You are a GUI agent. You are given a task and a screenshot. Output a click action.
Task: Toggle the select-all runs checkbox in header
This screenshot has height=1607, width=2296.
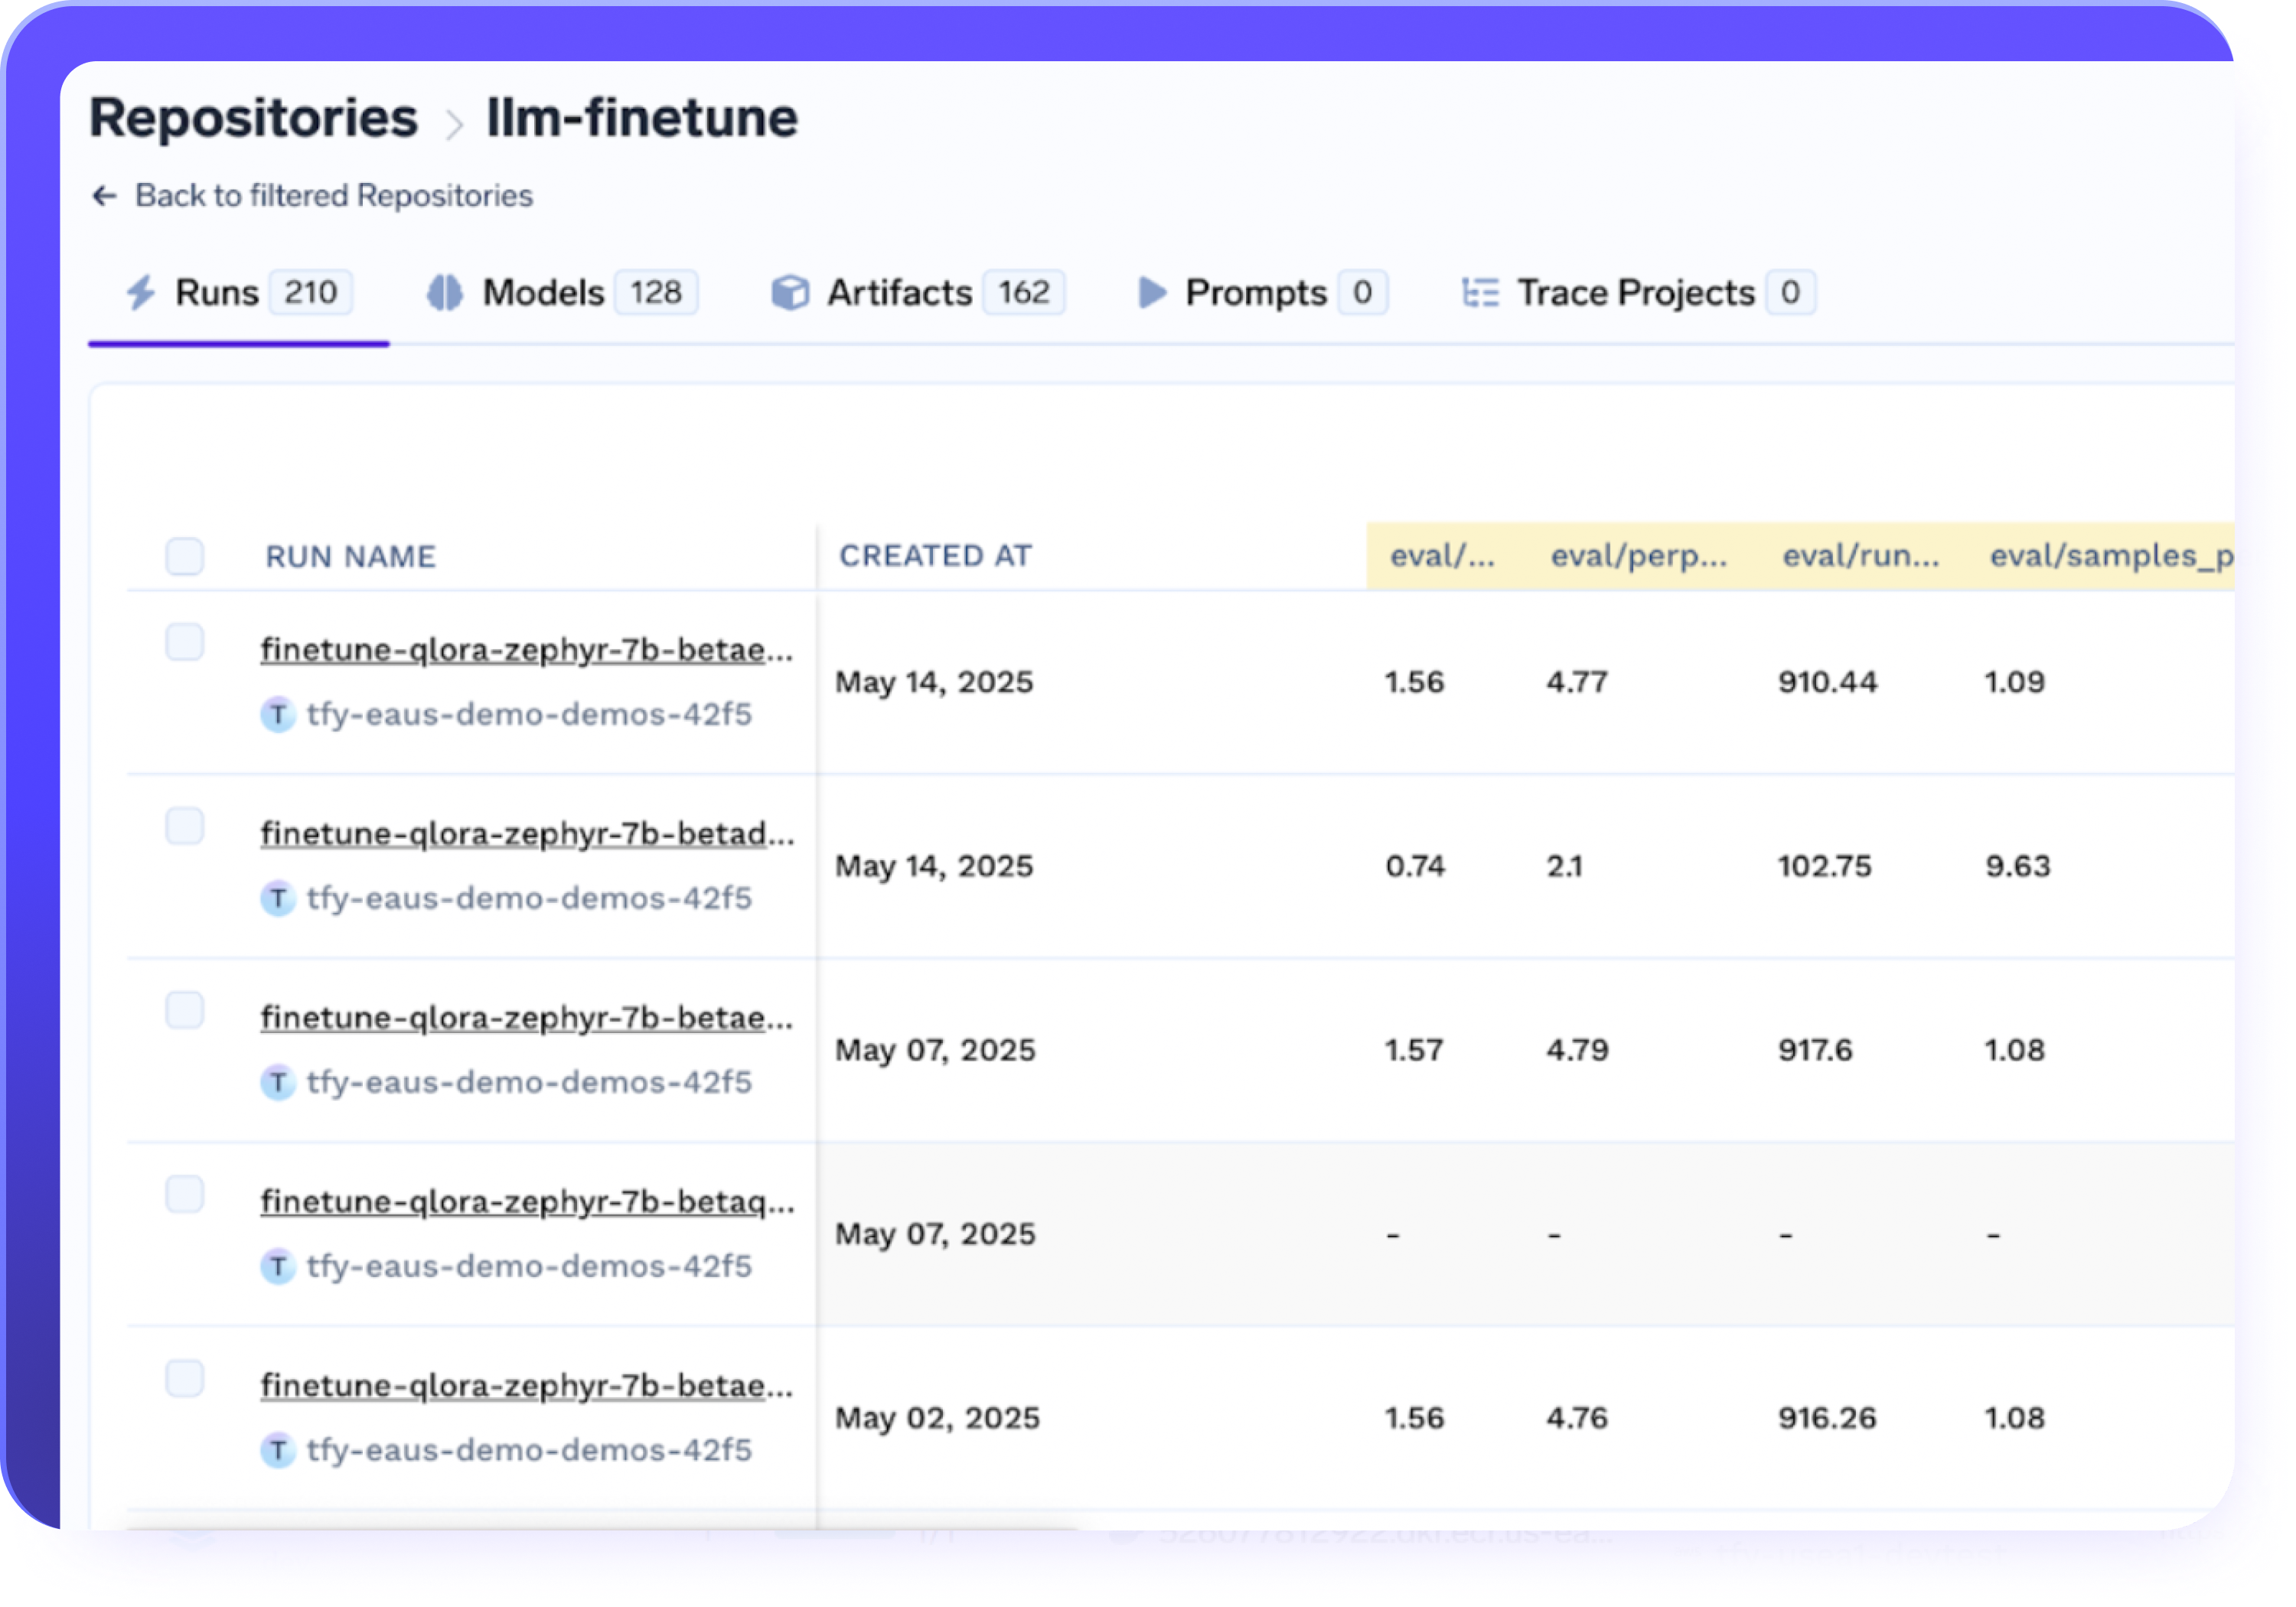[185, 556]
